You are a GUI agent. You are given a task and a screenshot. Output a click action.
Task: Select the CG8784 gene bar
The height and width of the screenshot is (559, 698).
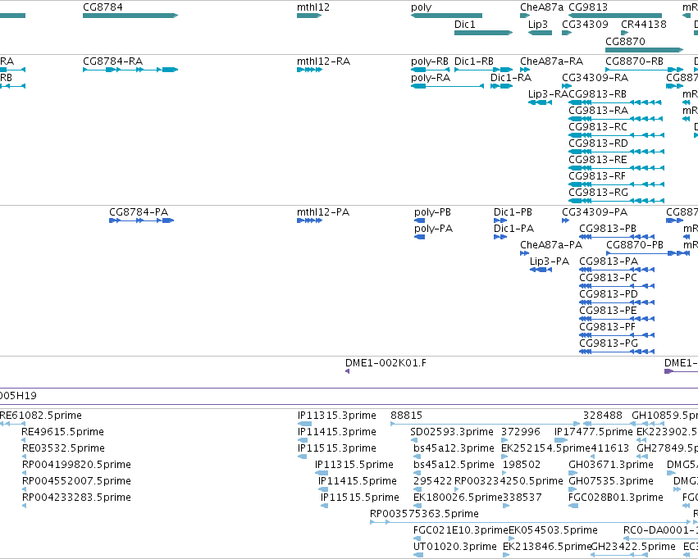click(130, 16)
